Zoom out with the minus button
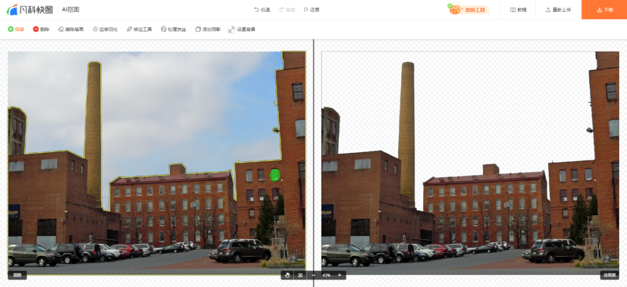This screenshot has width=627, height=287. (313, 275)
